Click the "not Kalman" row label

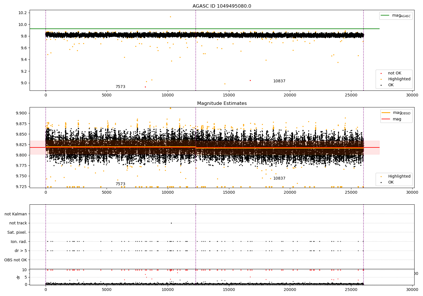[x=16, y=214]
